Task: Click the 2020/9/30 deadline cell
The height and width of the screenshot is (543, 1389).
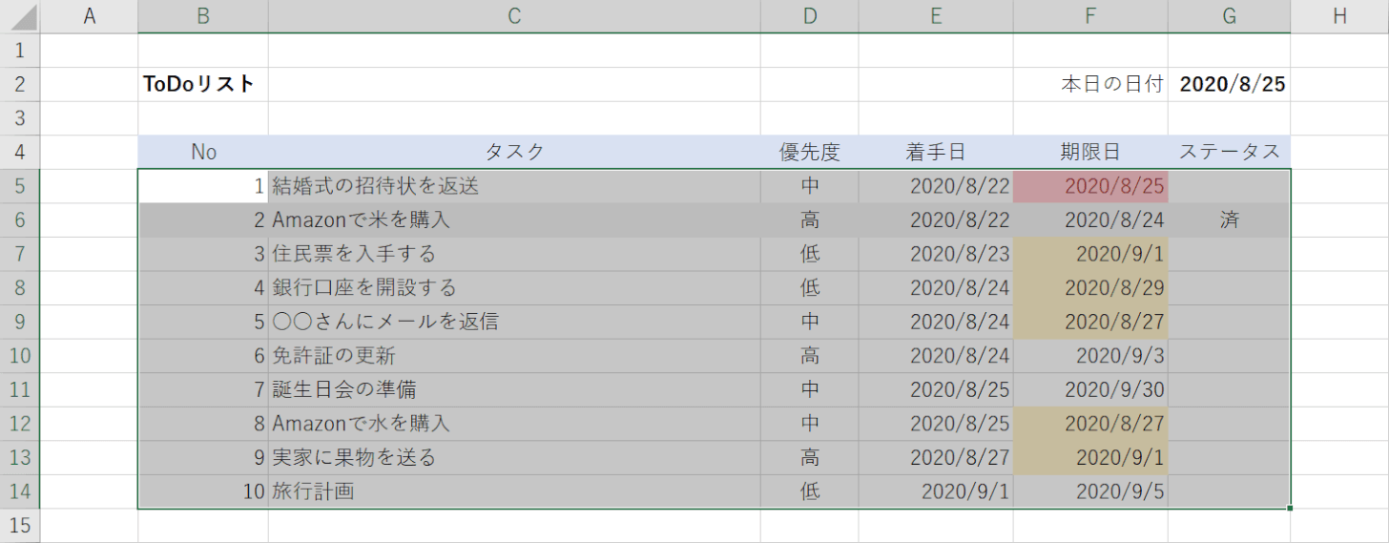Action: click(1090, 389)
